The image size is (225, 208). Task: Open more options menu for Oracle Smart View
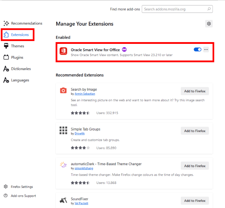pyautogui.click(x=206, y=50)
